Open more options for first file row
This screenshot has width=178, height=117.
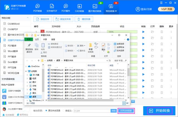point(171,32)
